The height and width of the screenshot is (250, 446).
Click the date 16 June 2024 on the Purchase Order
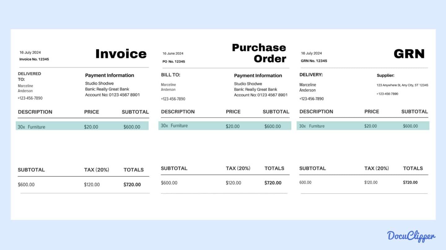click(x=172, y=53)
